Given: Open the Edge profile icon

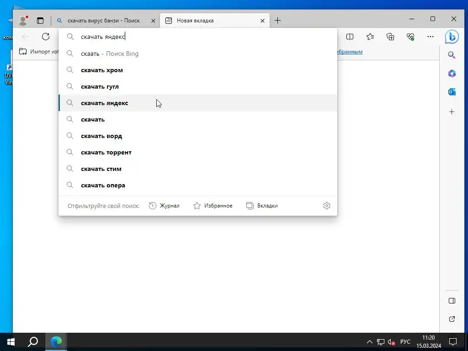Looking at the screenshot, I should 23,20.
